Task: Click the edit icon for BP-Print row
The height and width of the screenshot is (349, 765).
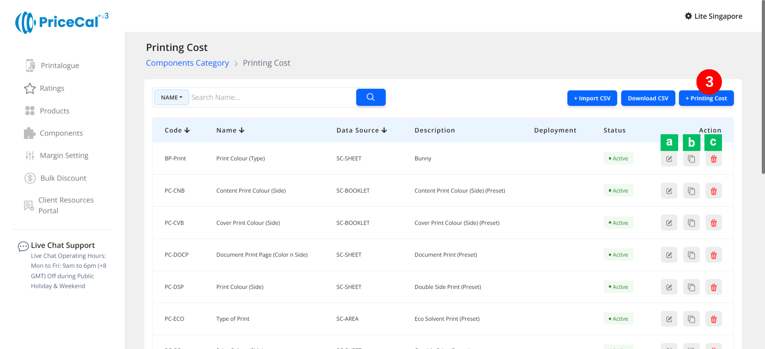Action: coord(669,159)
